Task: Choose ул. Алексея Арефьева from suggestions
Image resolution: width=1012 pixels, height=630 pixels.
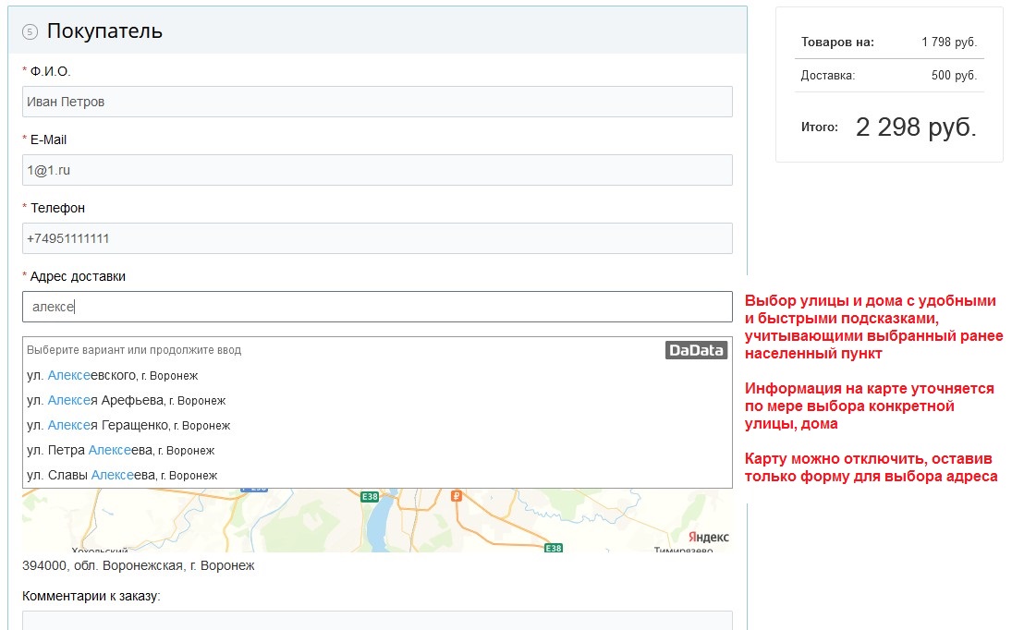Action: 126,400
